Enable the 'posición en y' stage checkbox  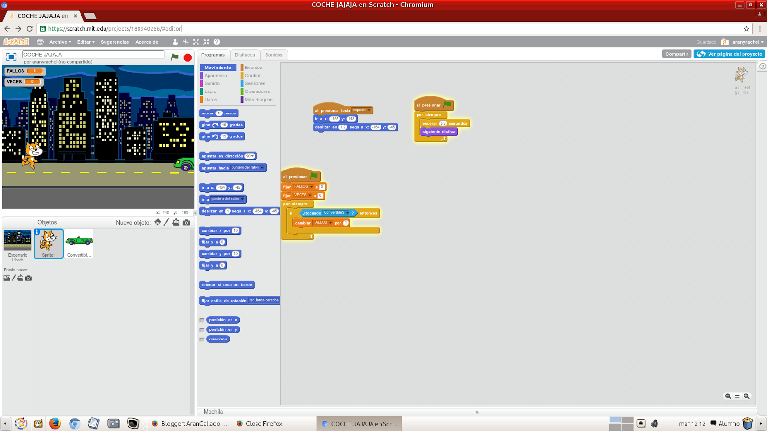pyautogui.click(x=202, y=329)
